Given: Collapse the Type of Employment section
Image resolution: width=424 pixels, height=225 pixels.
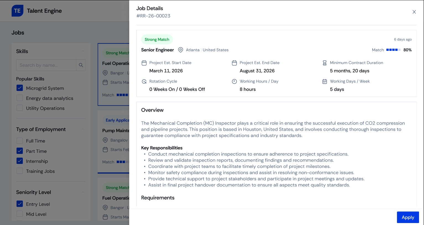Looking at the screenshot, I should click(83, 129).
